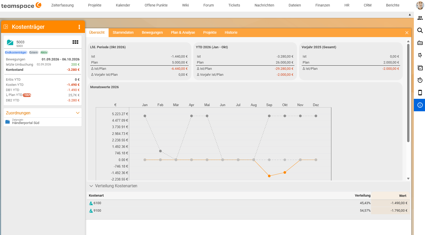Switch to the Bewegungen tab
This screenshot has height=235, width=425.
(152, 32)
